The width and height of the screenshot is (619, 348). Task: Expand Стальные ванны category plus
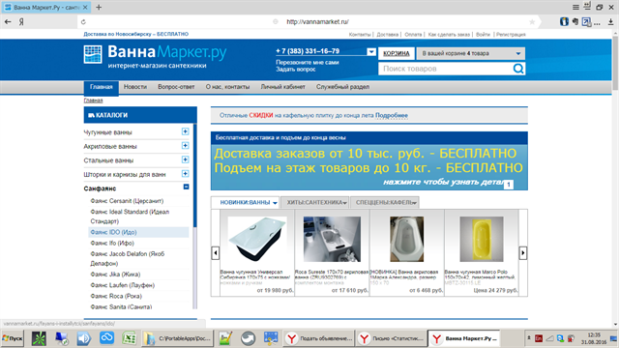[185, 159]
